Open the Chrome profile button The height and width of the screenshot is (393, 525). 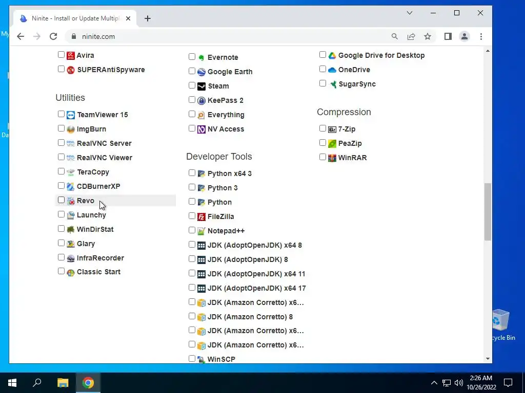click(465, 36)
